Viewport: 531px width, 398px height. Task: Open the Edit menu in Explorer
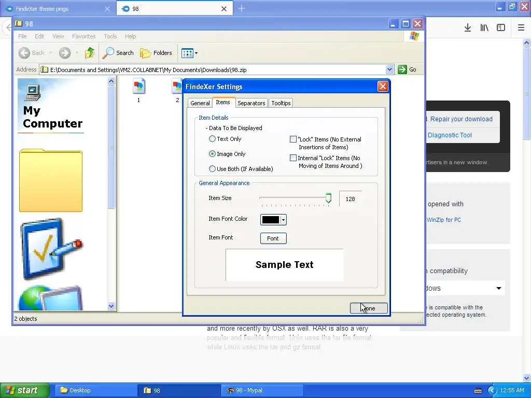pyautogui.click(x=39, y=36)
